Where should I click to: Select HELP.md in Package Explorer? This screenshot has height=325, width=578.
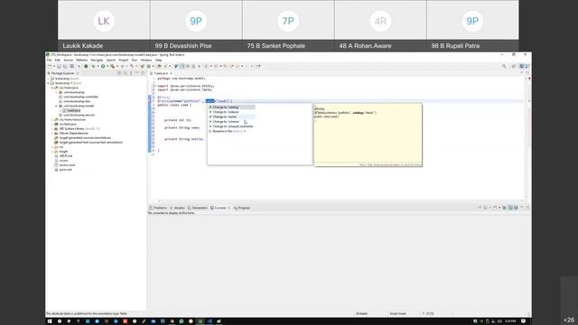[x=63, y=156]
